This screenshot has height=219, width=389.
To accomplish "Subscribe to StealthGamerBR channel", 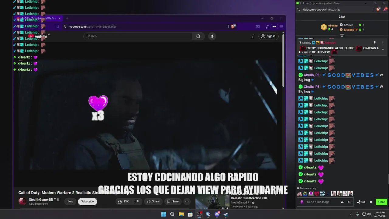I will pos(87,201).
